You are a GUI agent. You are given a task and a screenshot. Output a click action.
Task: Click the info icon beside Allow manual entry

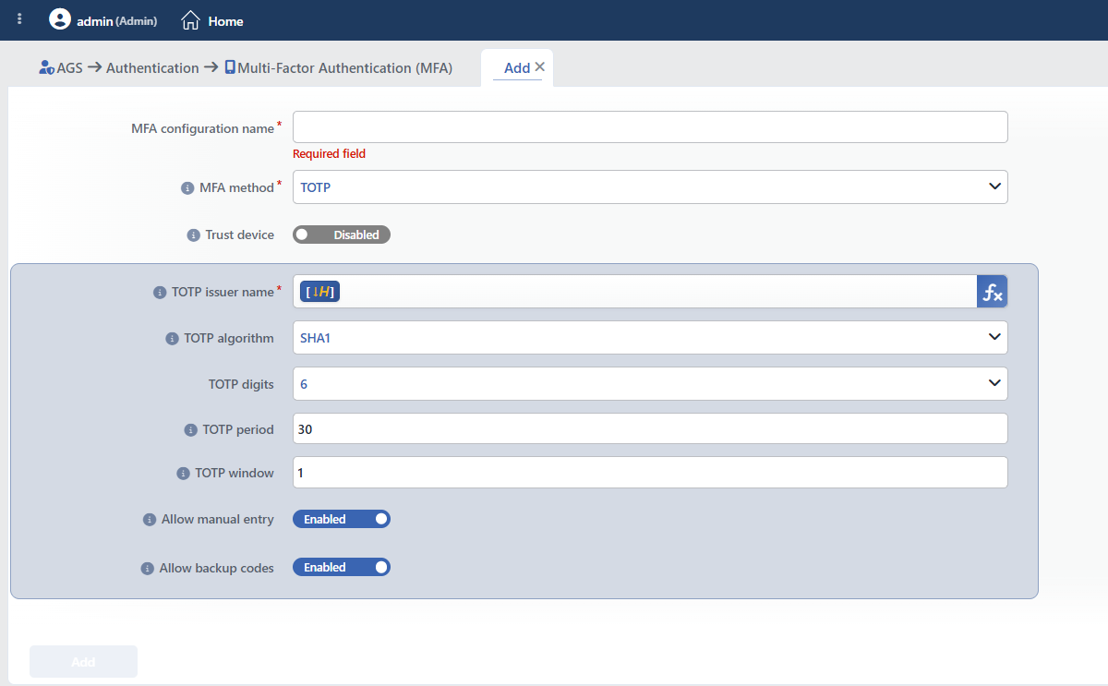(150, 520)
